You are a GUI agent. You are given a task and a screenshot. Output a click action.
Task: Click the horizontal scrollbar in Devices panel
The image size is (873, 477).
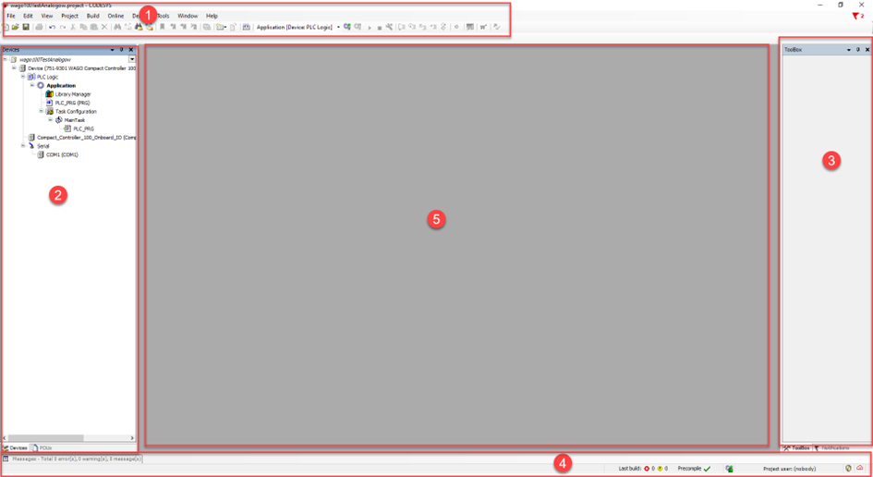45,438
